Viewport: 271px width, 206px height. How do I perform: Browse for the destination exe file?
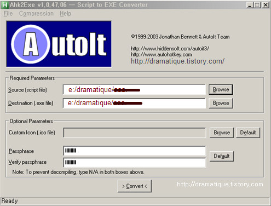[x=221, y=103]
